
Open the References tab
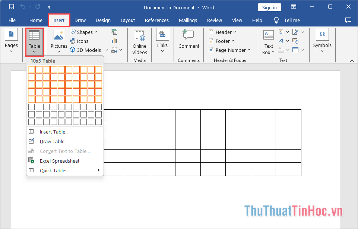tap(156, 21)
